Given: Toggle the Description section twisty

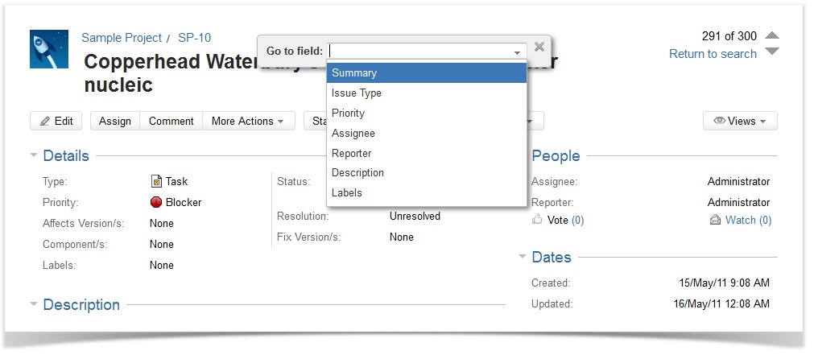Looking at the screenshot, I should coord(34,304).
